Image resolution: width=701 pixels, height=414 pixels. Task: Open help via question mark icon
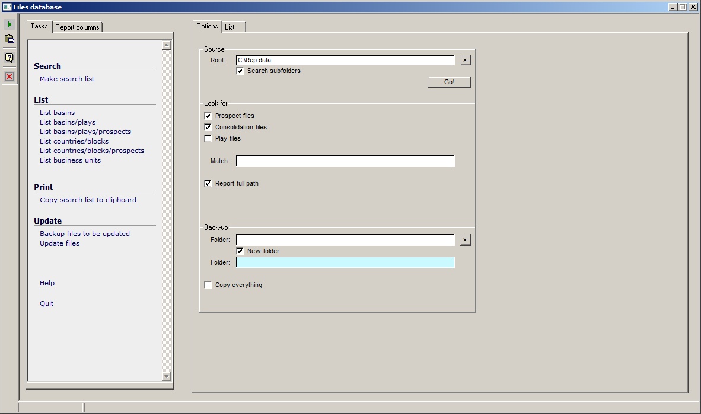click(x=9, y=58)
